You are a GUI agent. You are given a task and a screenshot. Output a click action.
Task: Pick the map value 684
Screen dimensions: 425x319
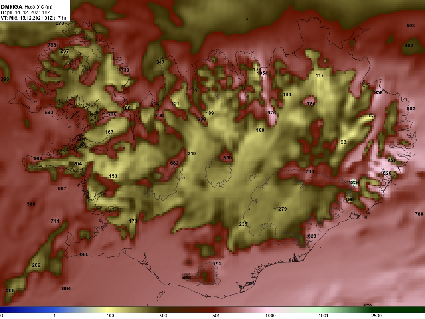pos(66,289)
